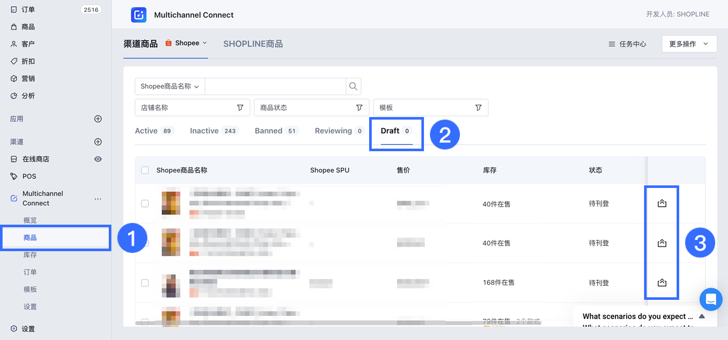
Task: Click the POS tag icon
Action: (x=14, y=176)
